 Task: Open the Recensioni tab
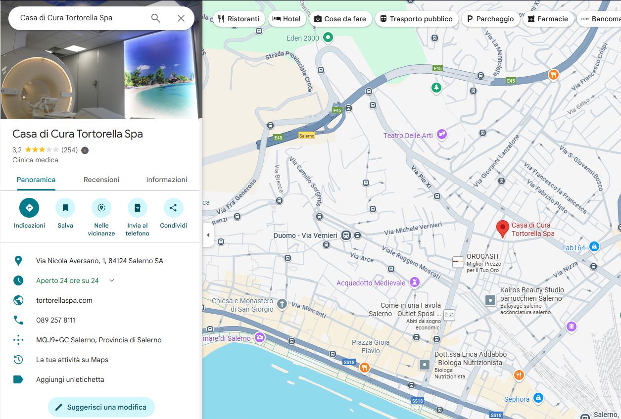(101, 180)
